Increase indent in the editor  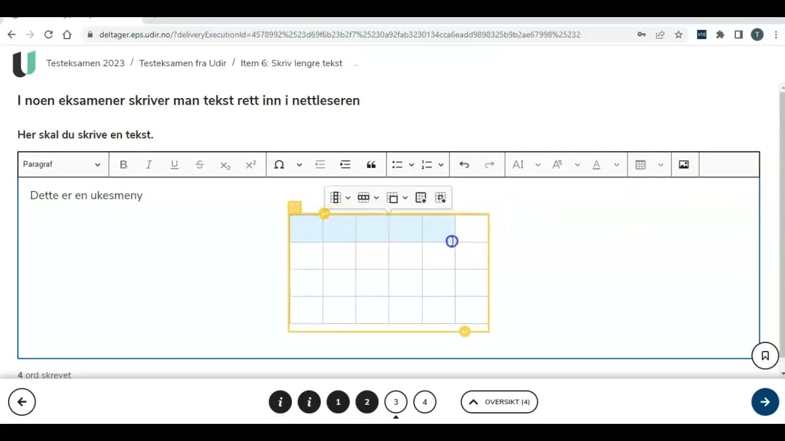345,165
